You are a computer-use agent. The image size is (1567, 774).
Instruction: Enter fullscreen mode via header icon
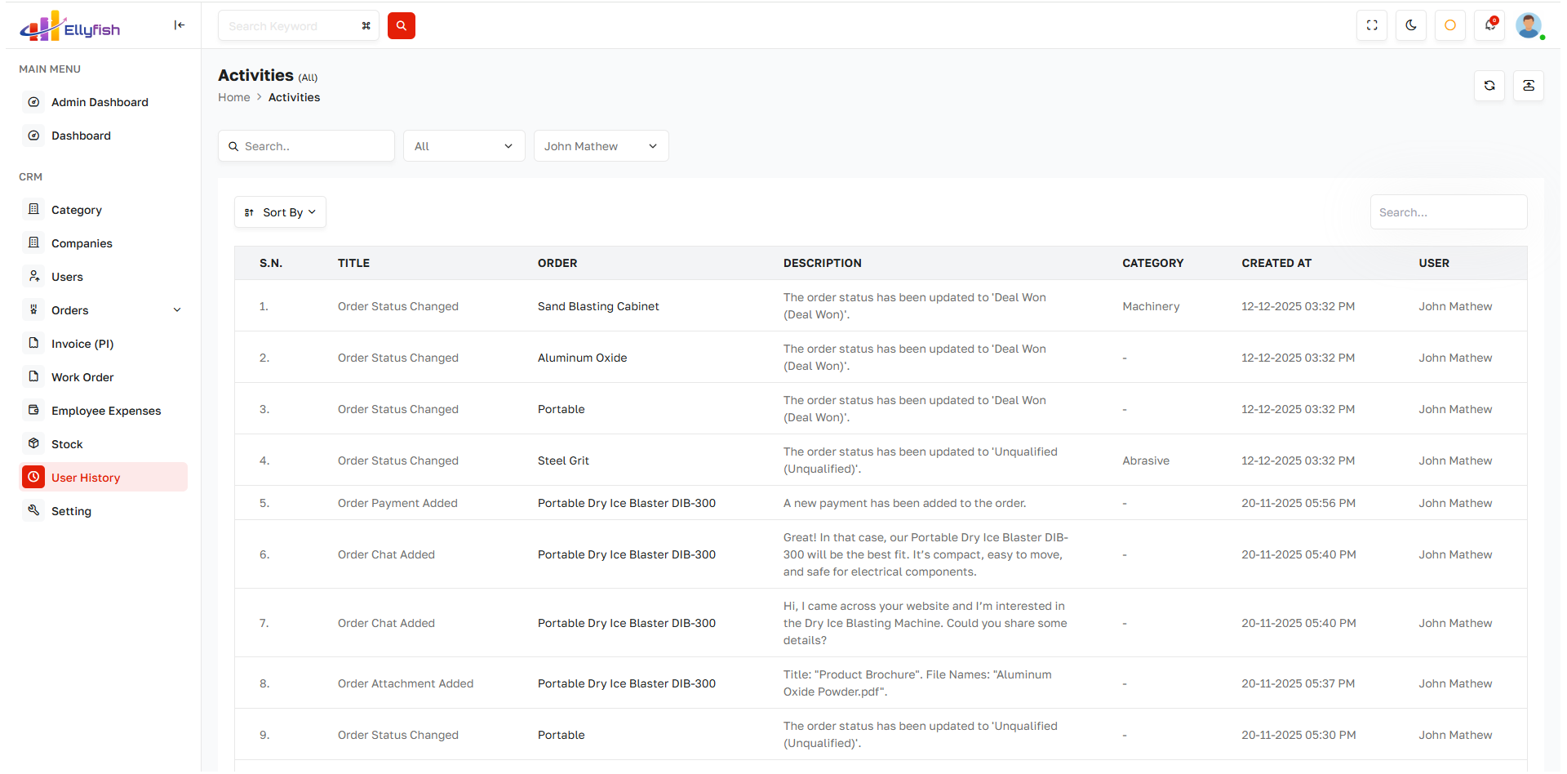[1372, 25]
